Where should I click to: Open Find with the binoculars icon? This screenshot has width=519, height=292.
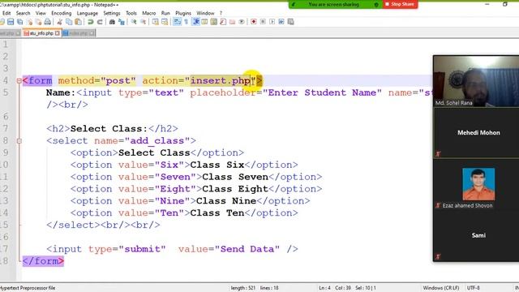[112, 22]
